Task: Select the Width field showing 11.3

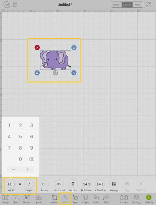Action: 11,184
